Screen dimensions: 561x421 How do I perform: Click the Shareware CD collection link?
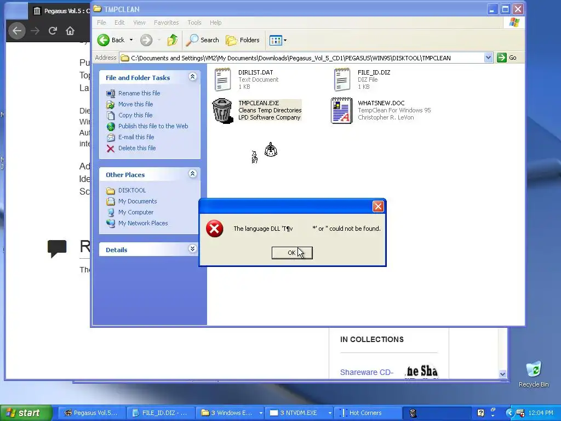pos(367,372)
